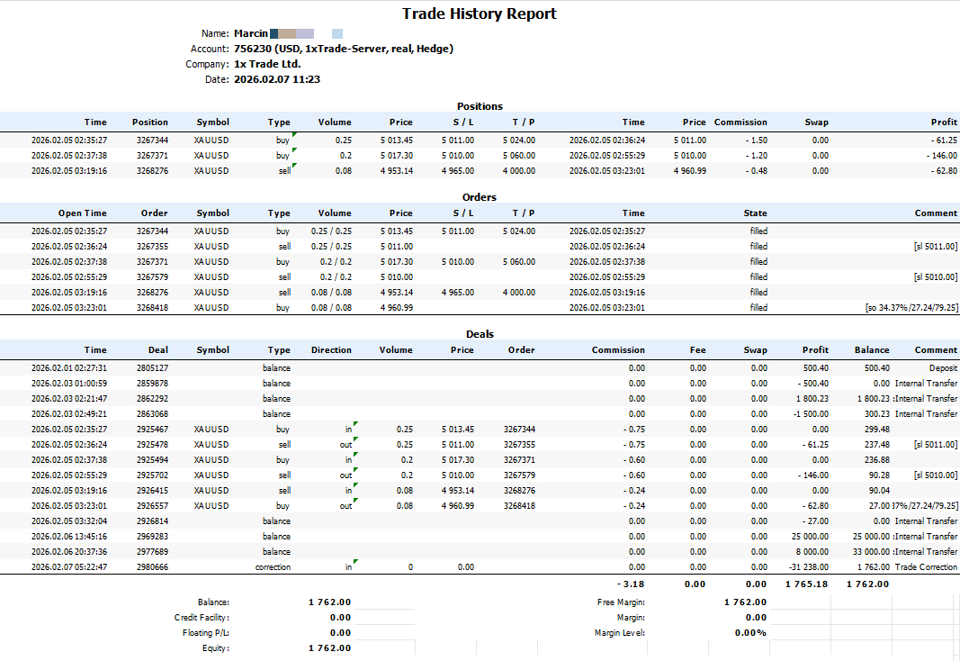Image resolution: width=960 pixels, height=661 pixels.
Task: Click the Direction column header
Action: pos(331,350)
